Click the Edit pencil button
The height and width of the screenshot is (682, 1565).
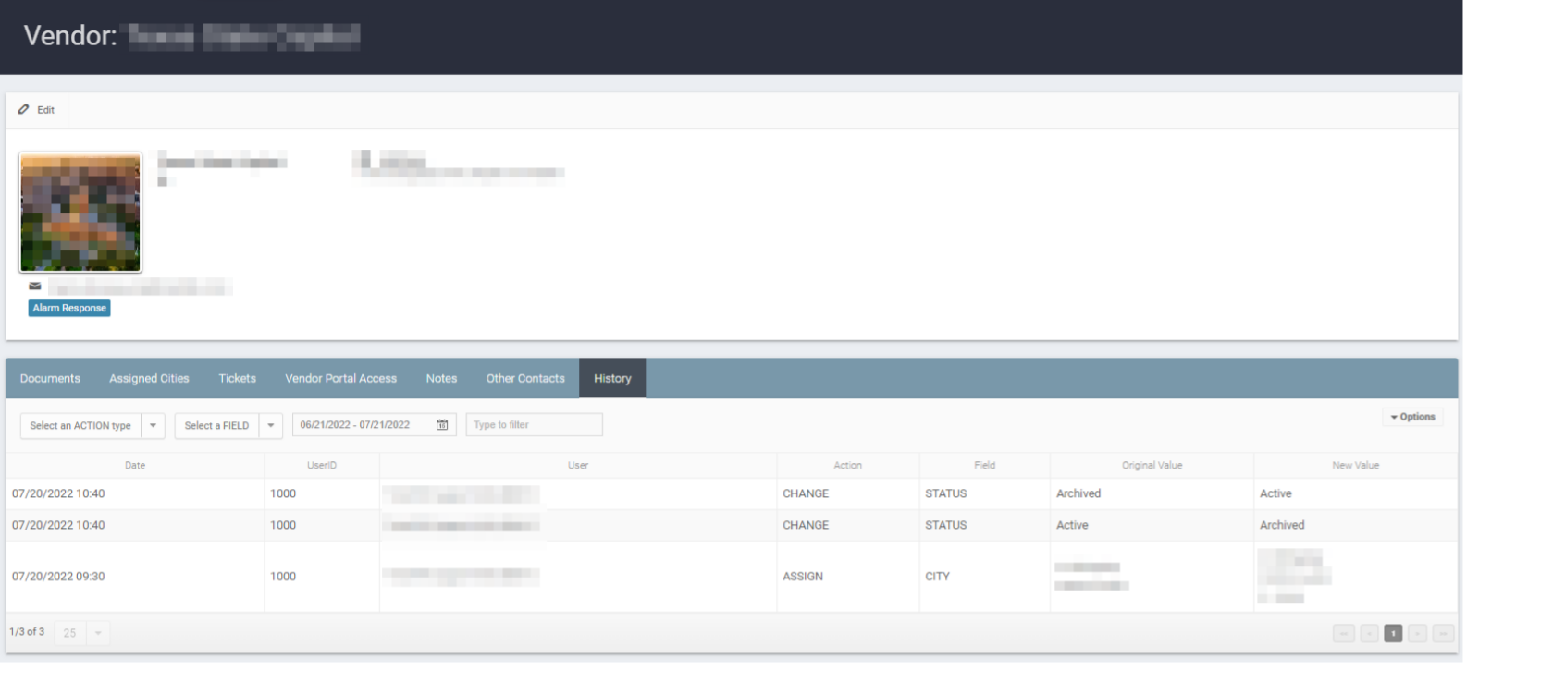click(x=37, y=110)
